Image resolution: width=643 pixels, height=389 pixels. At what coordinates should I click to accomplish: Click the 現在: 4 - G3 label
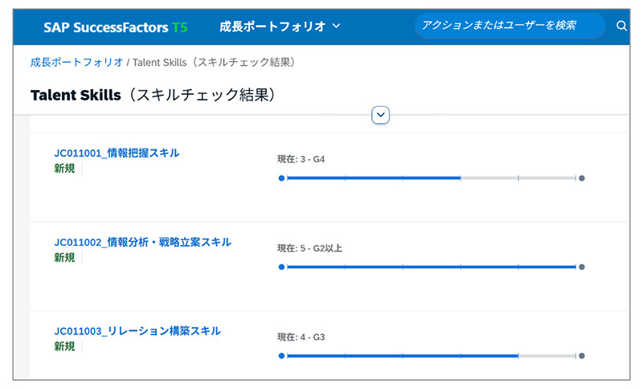301,337
